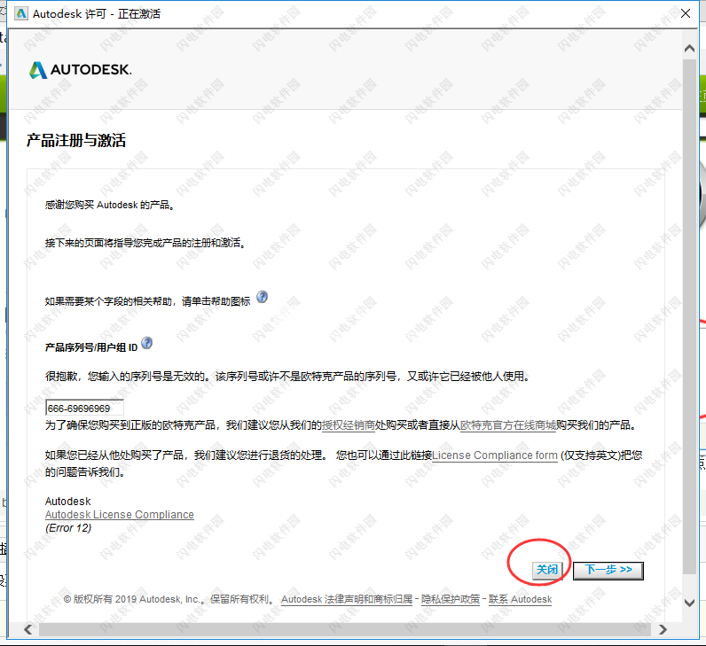This screenshot has width=706, height=646.
Task: Click horizontal scrollbar left arrow
Action: tap(27, 629)
